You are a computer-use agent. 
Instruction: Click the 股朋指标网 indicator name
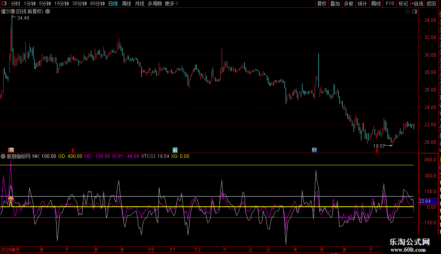19,156
